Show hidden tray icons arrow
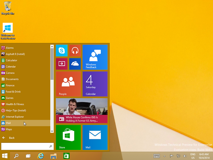Viewport: 213px width, 160px height. [164, 156]
